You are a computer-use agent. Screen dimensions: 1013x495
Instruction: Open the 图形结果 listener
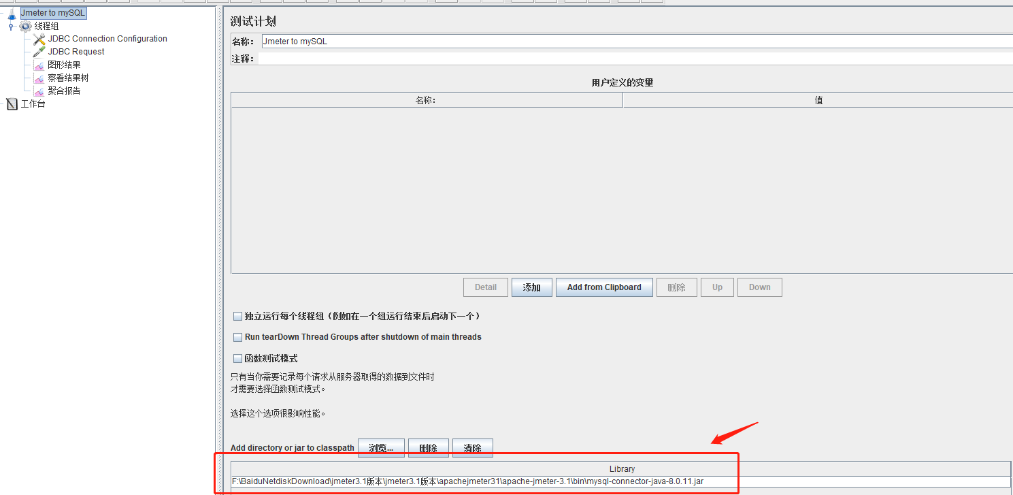pos(64,65)
